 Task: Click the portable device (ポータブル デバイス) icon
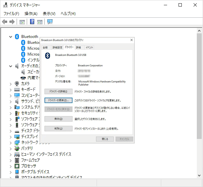[x=17, y=172]
